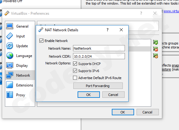This screenshot has height=130, width=179.
Task: Select the Network computers icon
Action: 9,75
